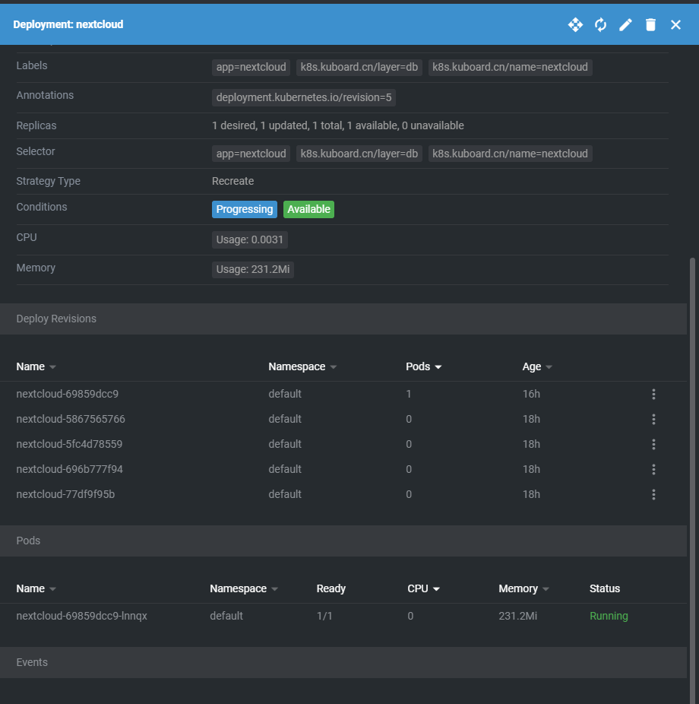Click the Available condition badge
This screenshot has width=699, height=704.
pos(308,209)
